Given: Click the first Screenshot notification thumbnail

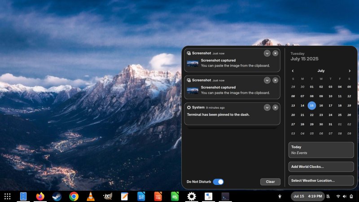Looking at the screenshot, I should tap(193, 63).
